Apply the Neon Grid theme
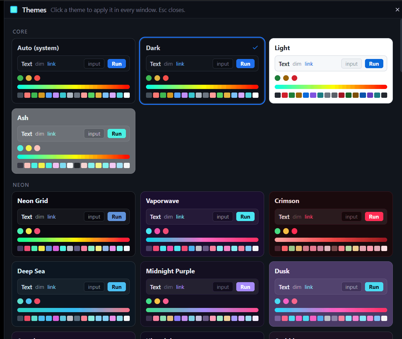The image size is (402, 339). point(73,224)
